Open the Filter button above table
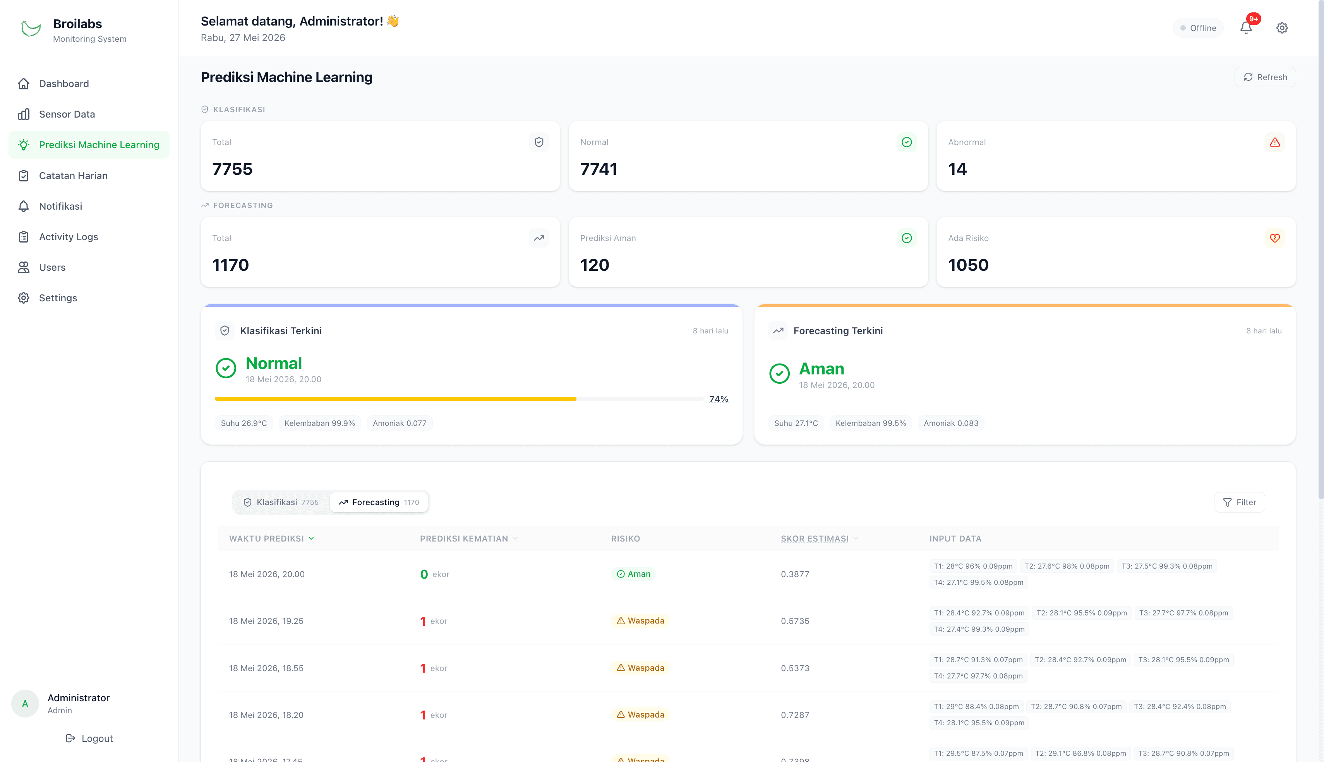 click(1239, 502)
